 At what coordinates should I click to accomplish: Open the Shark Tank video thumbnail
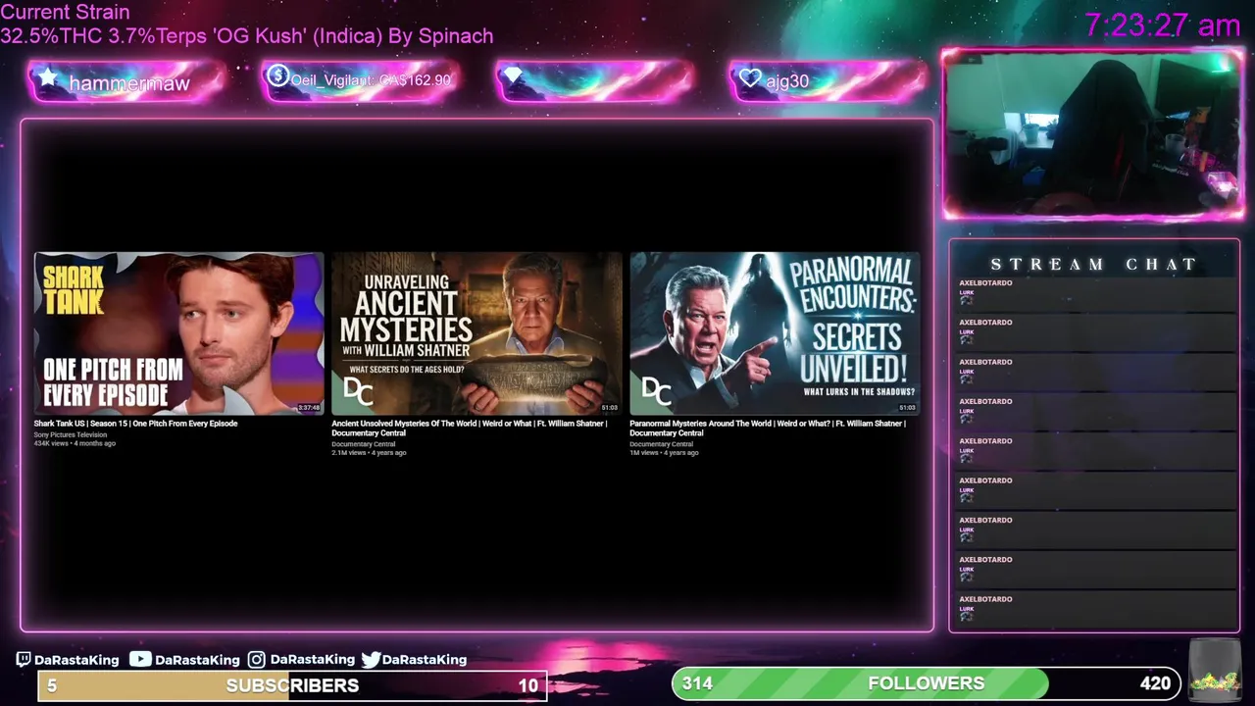[x=178, y=333]
